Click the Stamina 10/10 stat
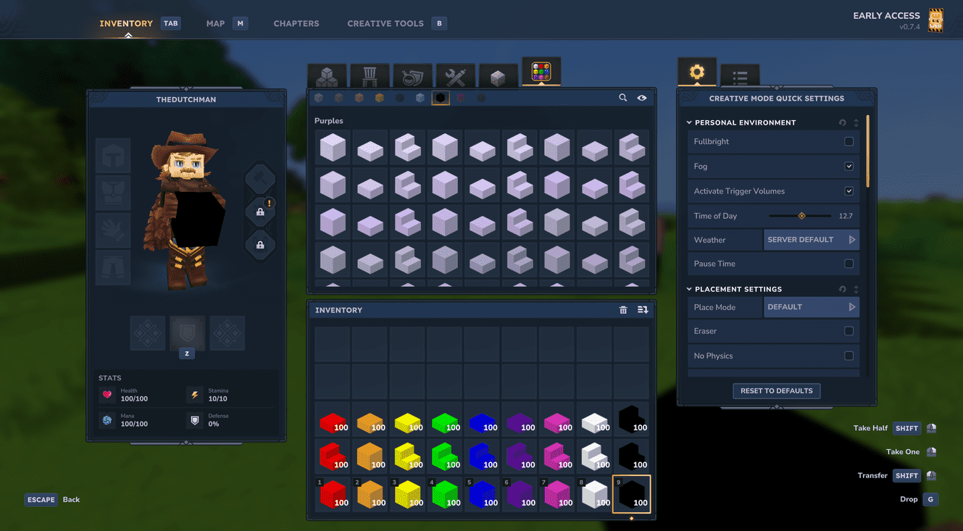 (x=208, y=395)
